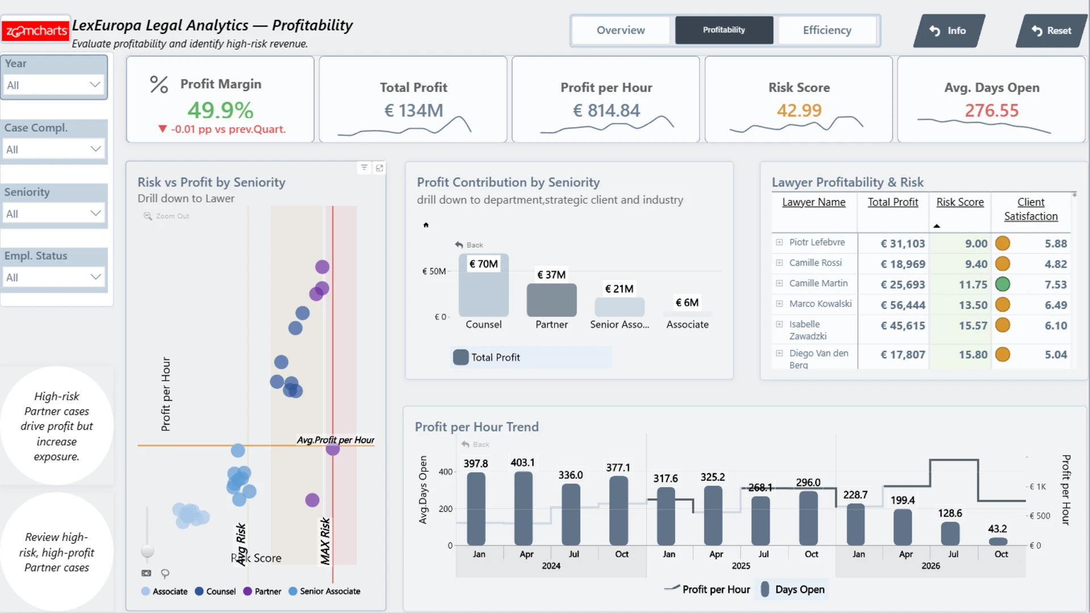Click the Partner bar in Profit Contribution chart
1090x613 pixels.
point(552,300)
